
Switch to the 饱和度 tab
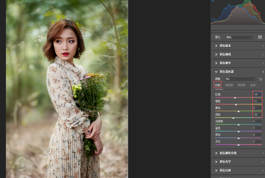[x=229, y=85]
